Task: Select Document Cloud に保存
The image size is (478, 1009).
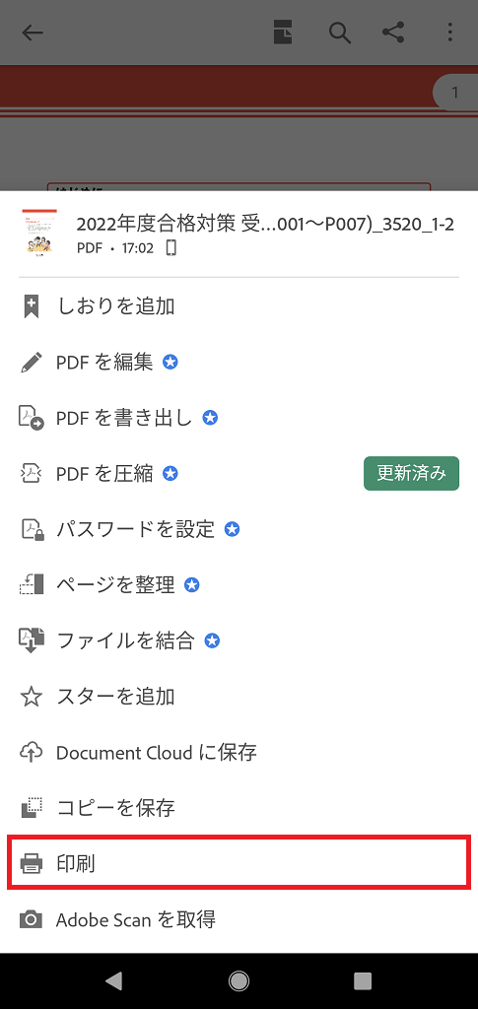Action: (239, 752)
